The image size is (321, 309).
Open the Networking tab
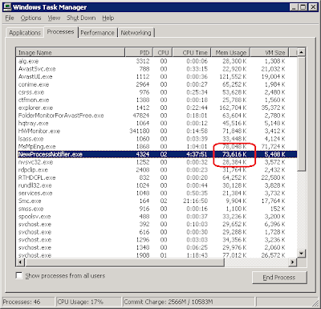136,33
